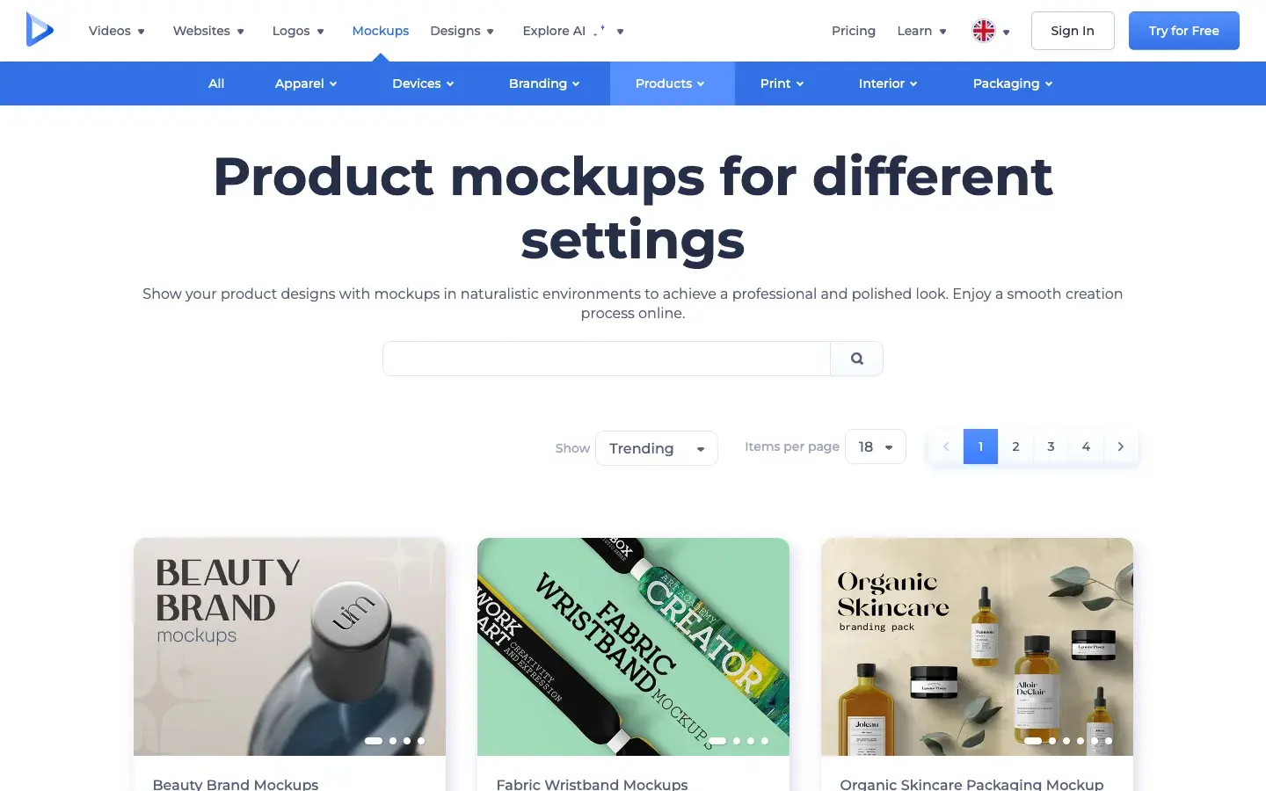Go to next page arrow
This screenshot has height=791, width=1266.
(x=1120, y=446)
